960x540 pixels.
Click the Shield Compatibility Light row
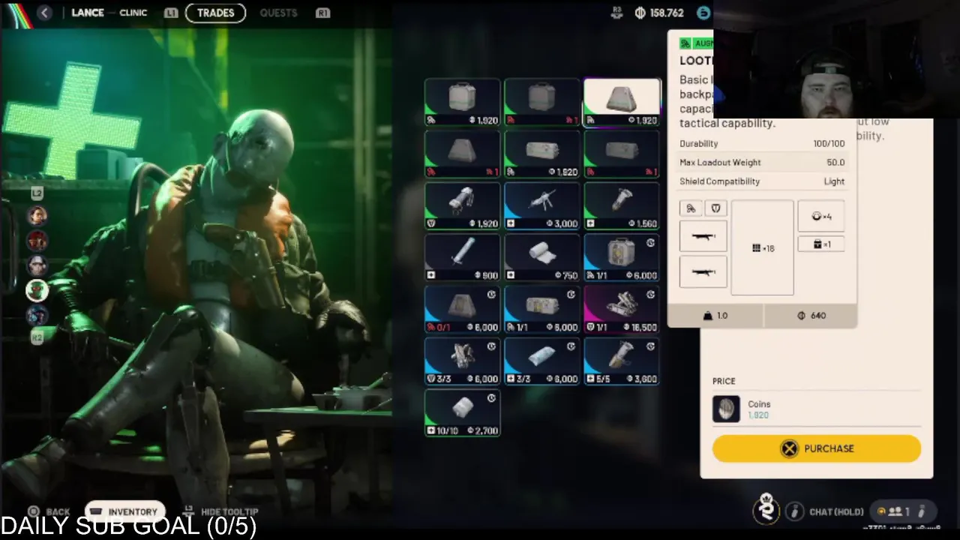pos(762,181)
